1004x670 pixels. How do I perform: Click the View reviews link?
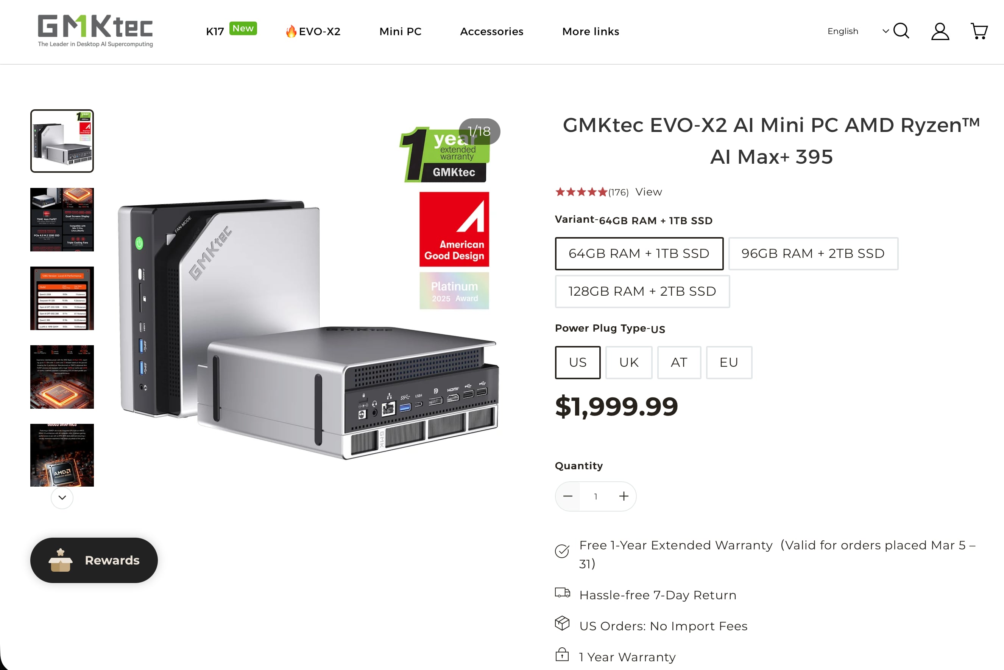coord(649,192)
